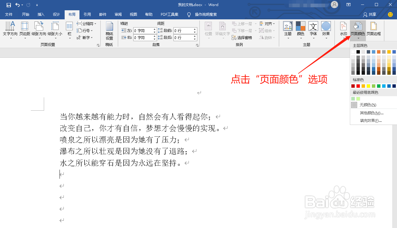Screen dimensions: 397x228
Task: Select the 页面边框 (page borders) icon
Action: click(374, 29)
